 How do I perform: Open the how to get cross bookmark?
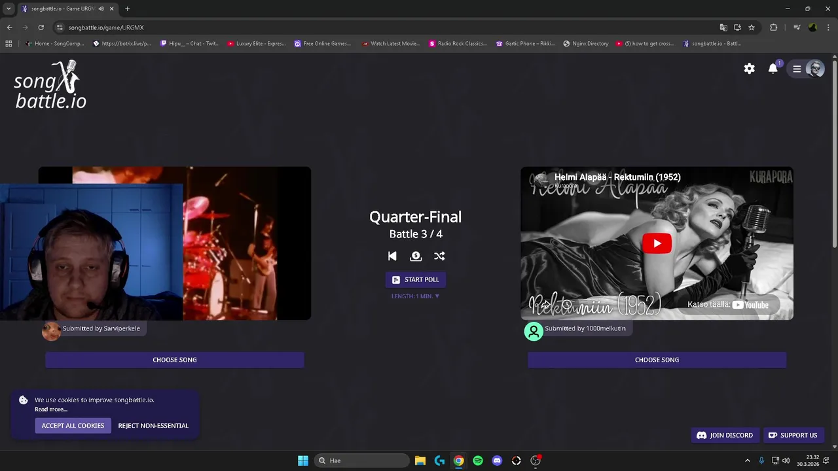coord(646,44)
